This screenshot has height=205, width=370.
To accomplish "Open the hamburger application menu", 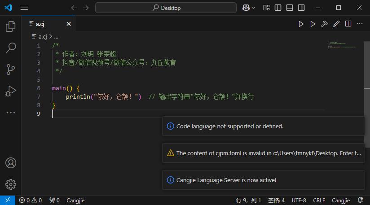I will pyautogui.click(x=24, y=8).
